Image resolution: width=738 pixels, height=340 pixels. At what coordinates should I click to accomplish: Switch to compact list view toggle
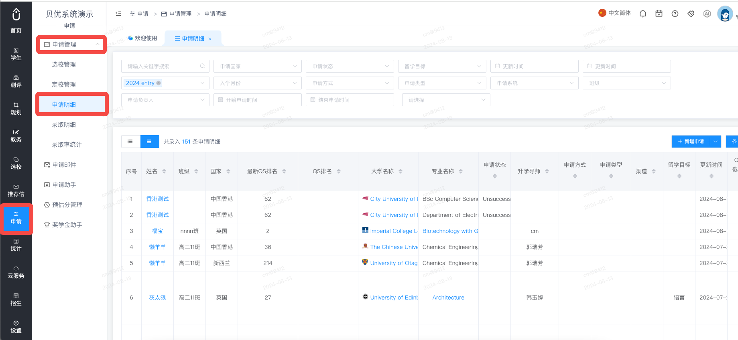pyautogui.click(x=130, y=142)
